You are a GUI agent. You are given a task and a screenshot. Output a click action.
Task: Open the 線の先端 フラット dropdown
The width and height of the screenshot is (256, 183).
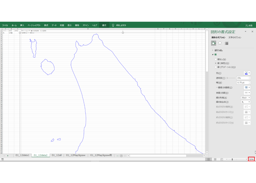point(245,98)
